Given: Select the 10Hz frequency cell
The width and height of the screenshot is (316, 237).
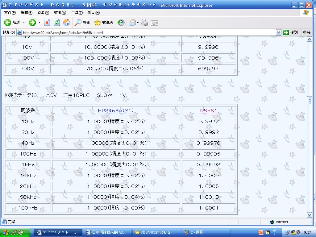Looking at the screenshot, I should point(28,121).
